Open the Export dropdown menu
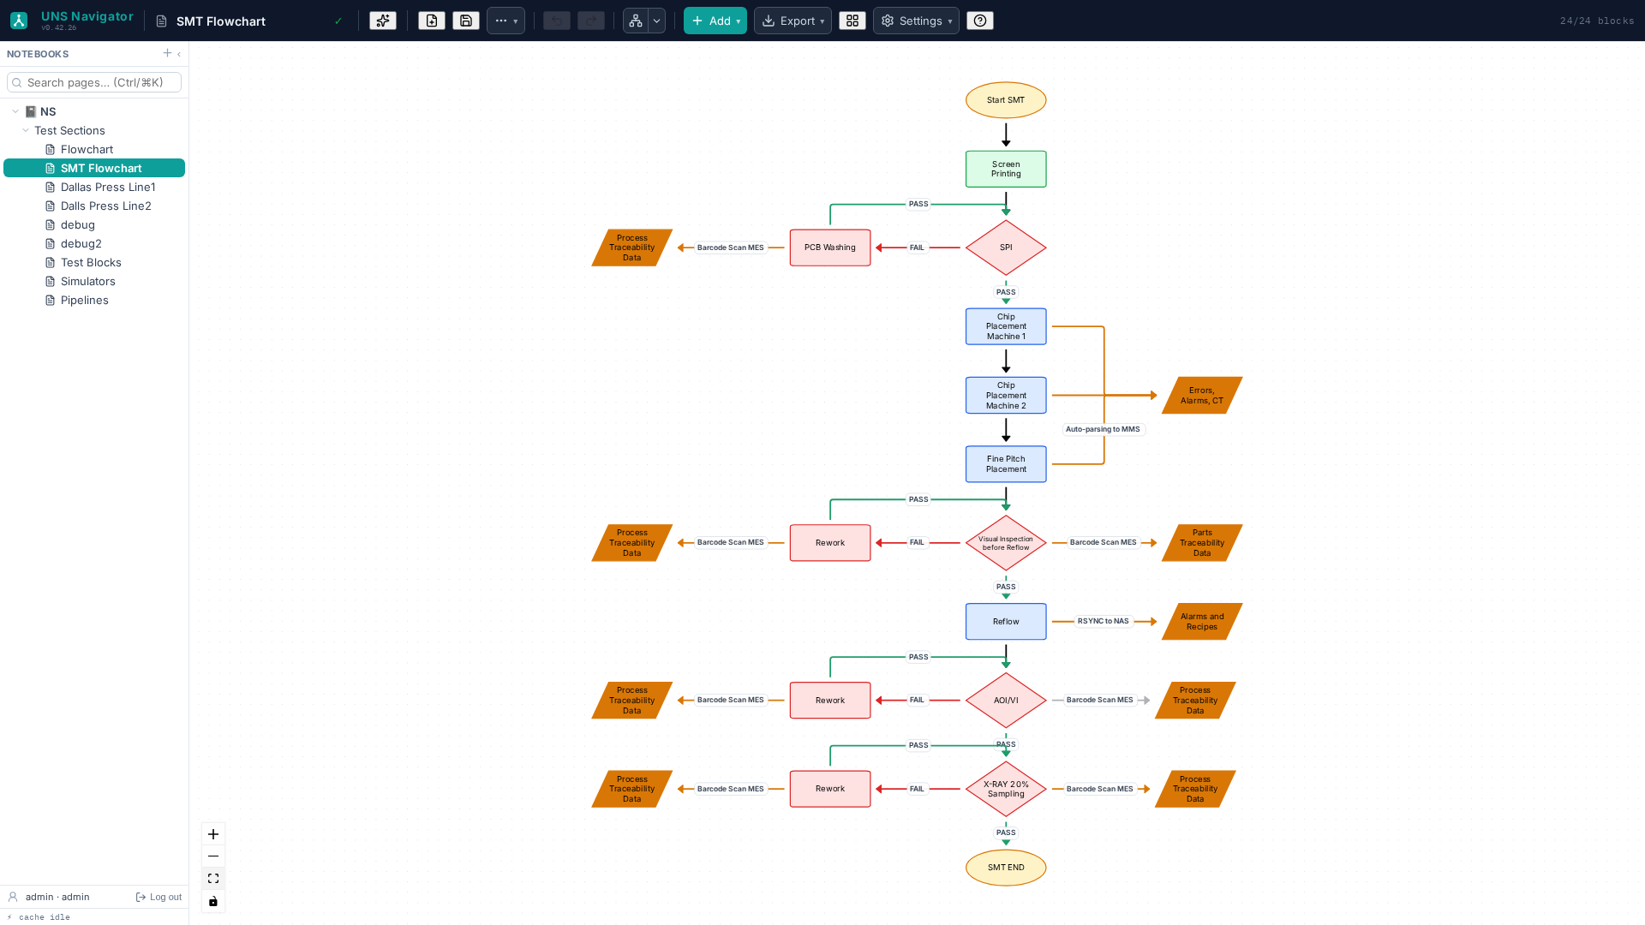 [793, 21]
